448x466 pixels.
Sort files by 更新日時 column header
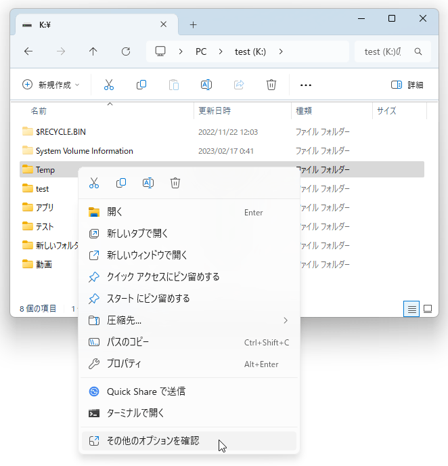click(x=215, y=110)
